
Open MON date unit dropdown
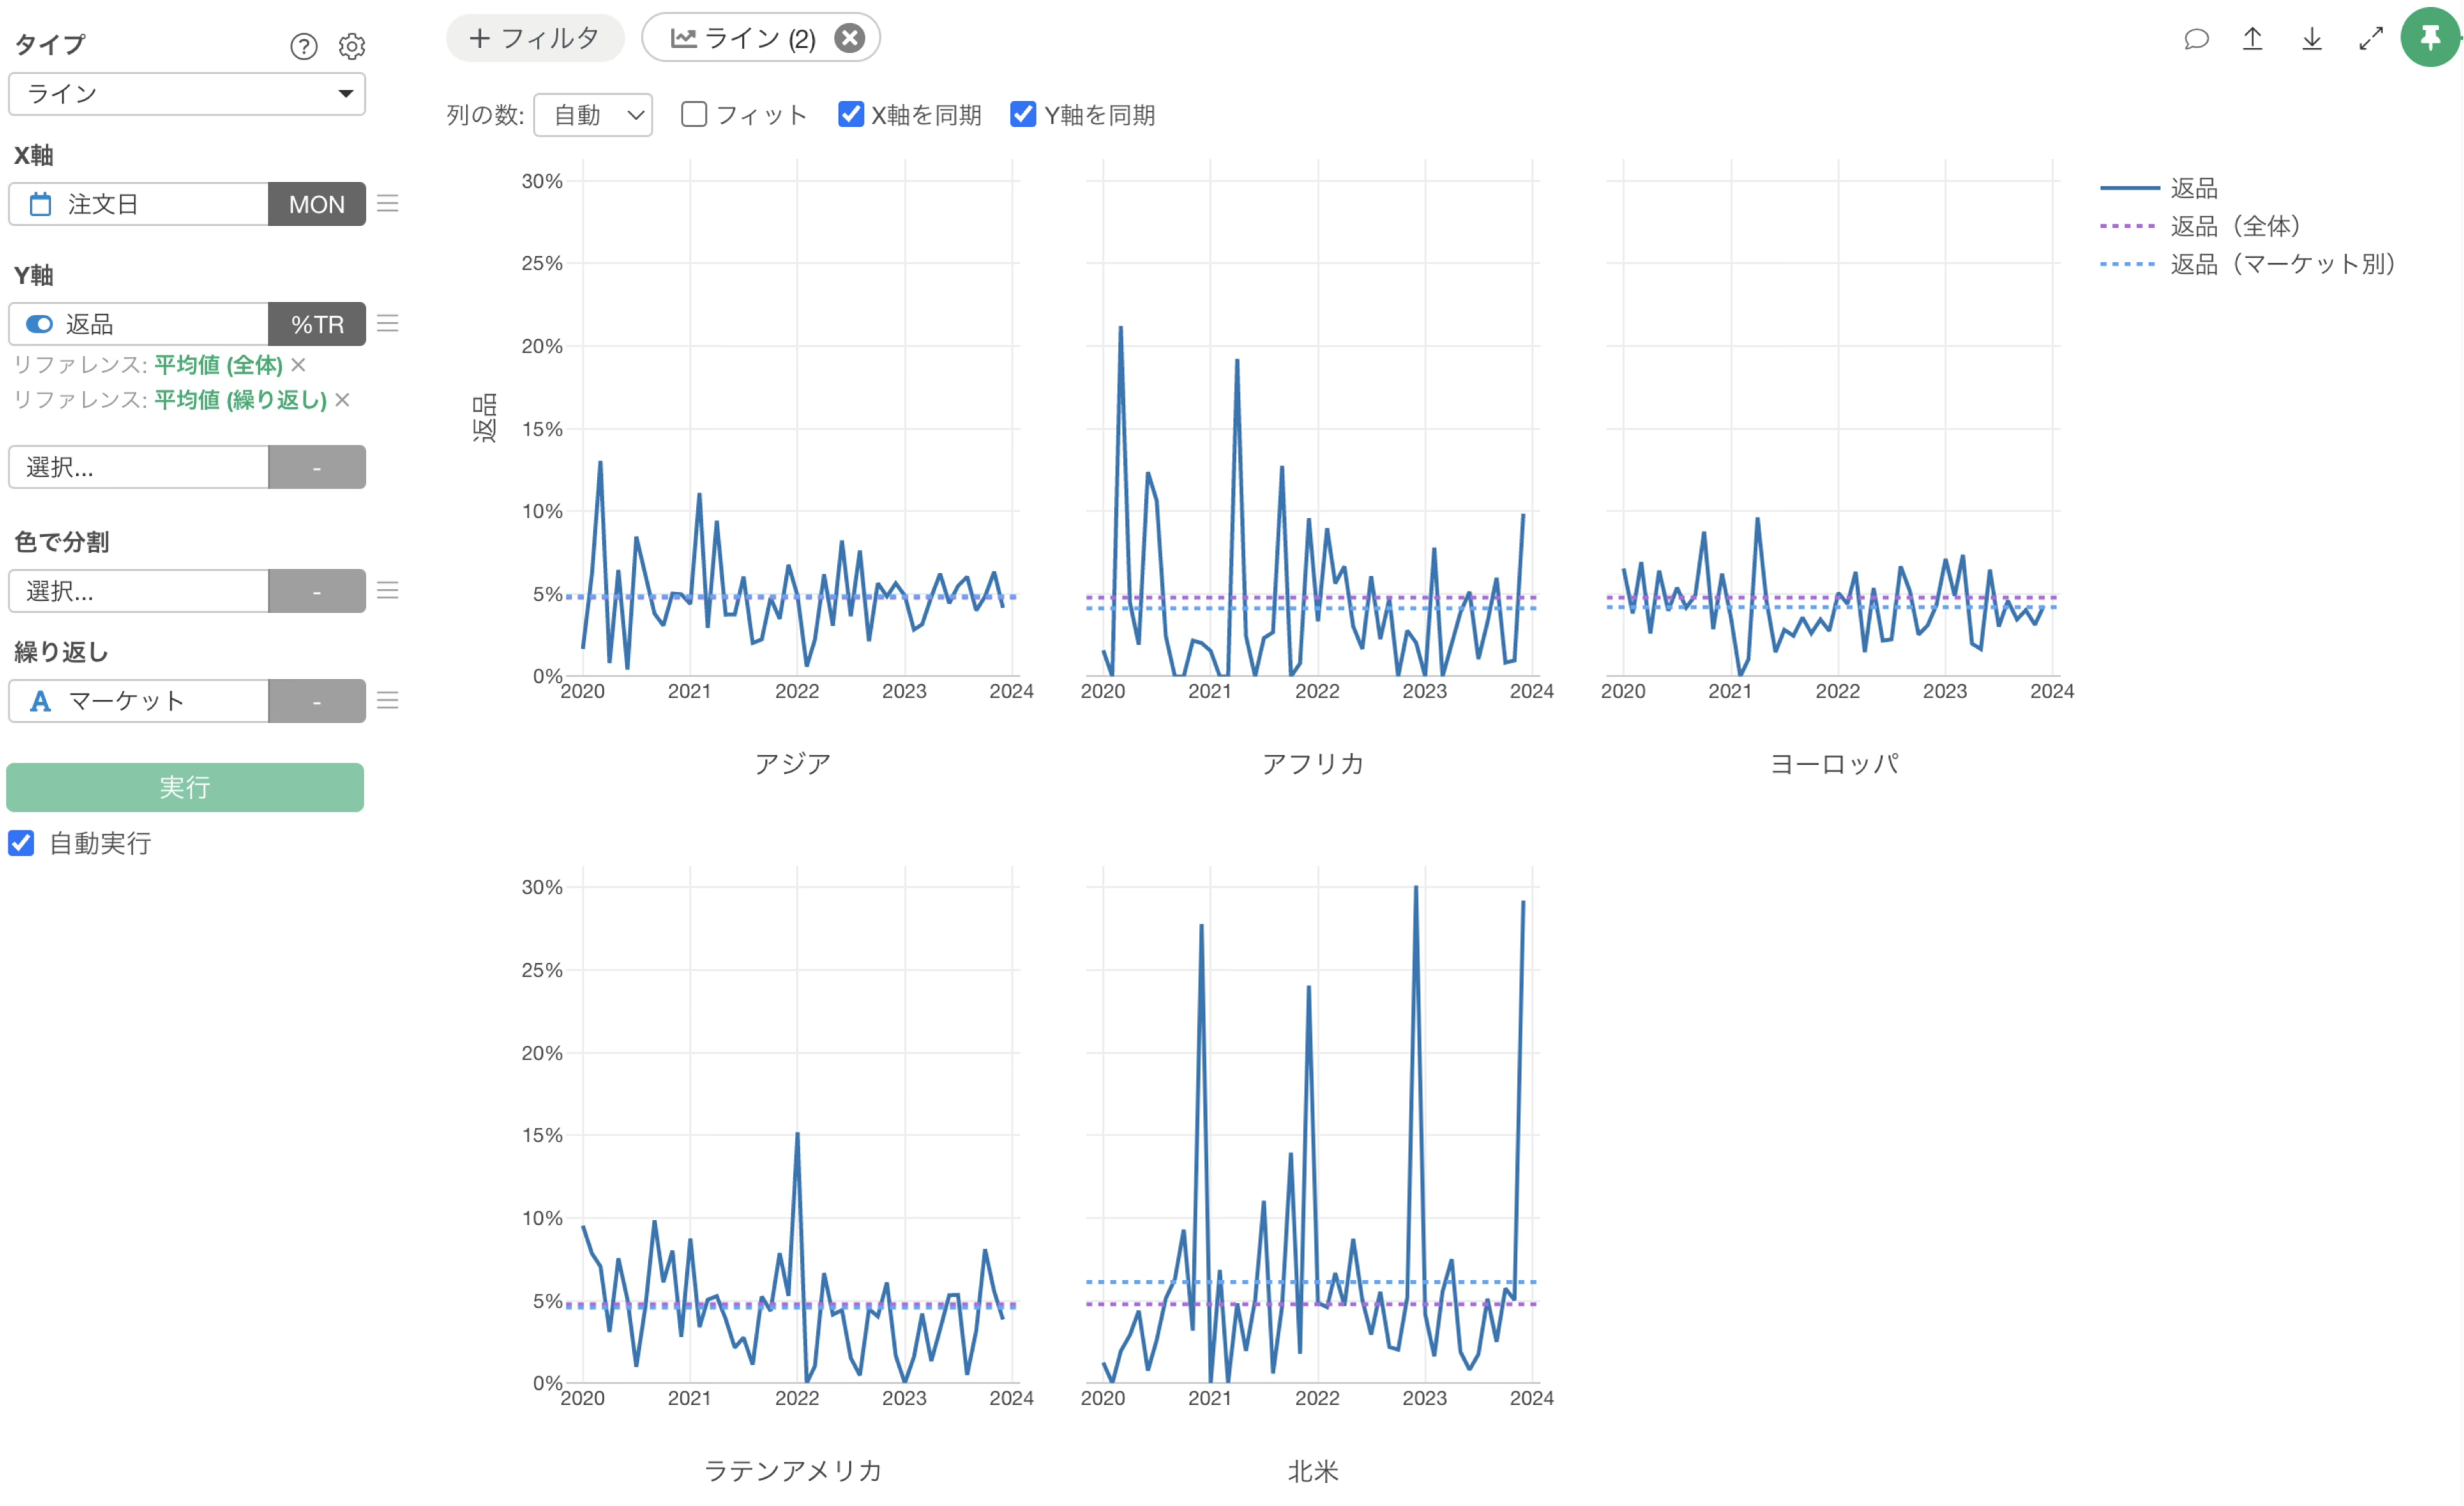coord(316,204)
